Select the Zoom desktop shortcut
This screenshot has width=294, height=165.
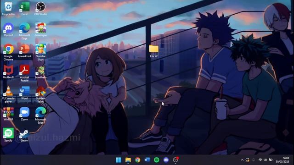pyautogui.click(x=24, y=114)
